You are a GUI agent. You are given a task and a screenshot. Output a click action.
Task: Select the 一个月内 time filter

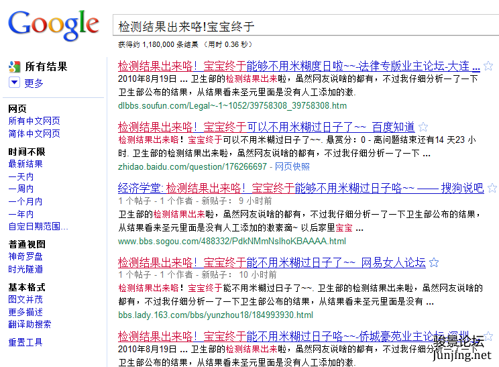(25, 201)
